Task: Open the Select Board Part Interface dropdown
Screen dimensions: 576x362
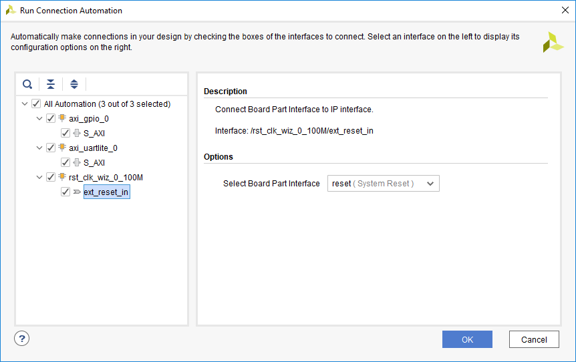Action: point(383,183)
